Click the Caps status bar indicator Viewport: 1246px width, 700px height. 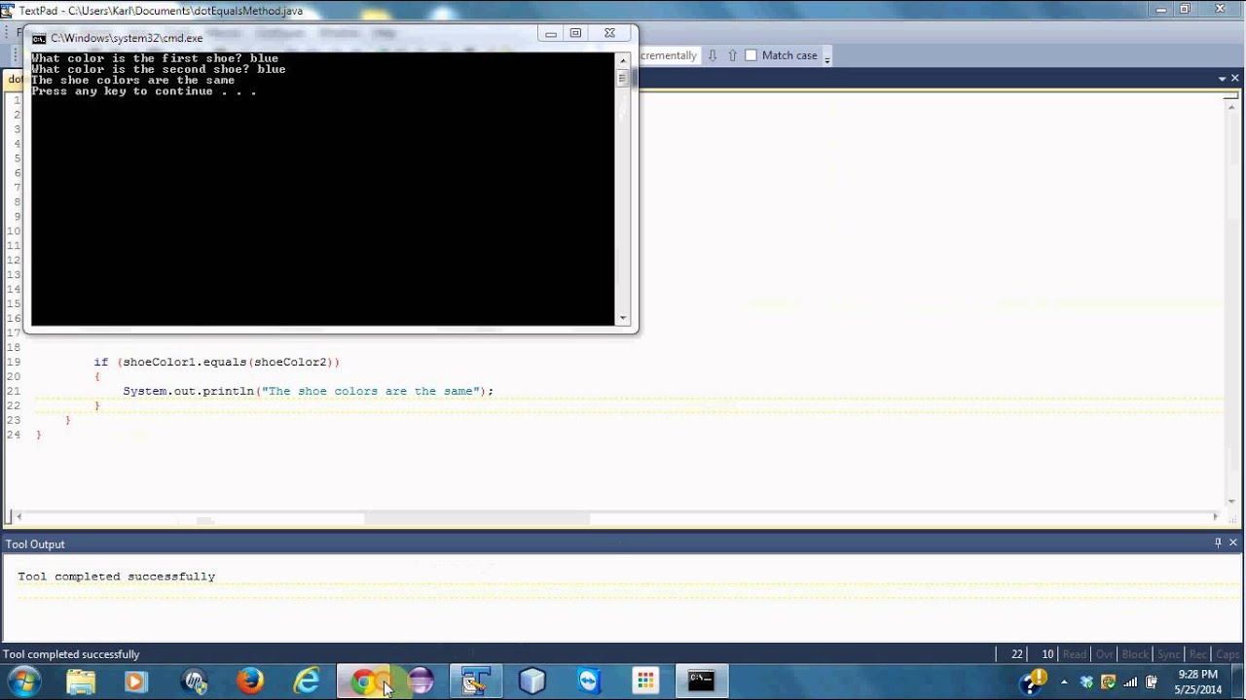click(1228, 654)
